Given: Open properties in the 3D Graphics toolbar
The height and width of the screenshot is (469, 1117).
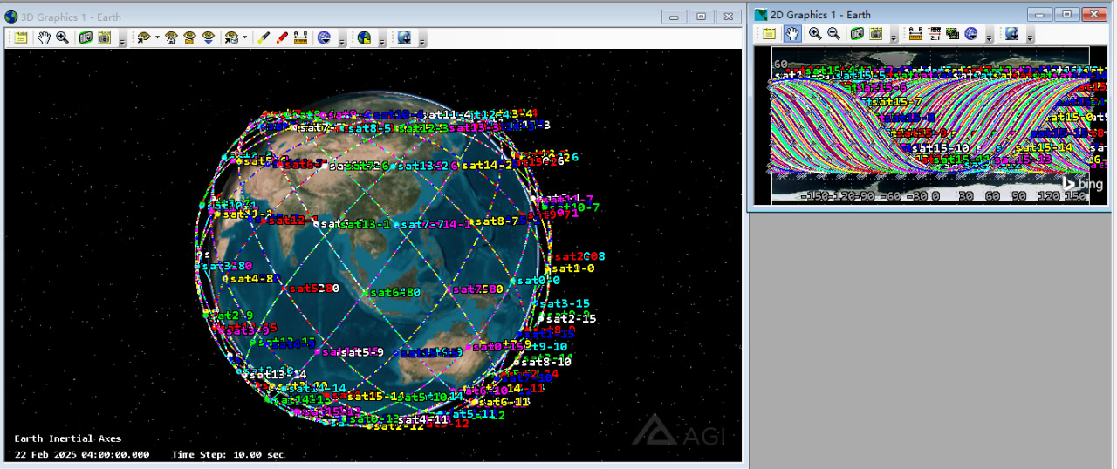Looking at the screenshot, I should (20, 37).
